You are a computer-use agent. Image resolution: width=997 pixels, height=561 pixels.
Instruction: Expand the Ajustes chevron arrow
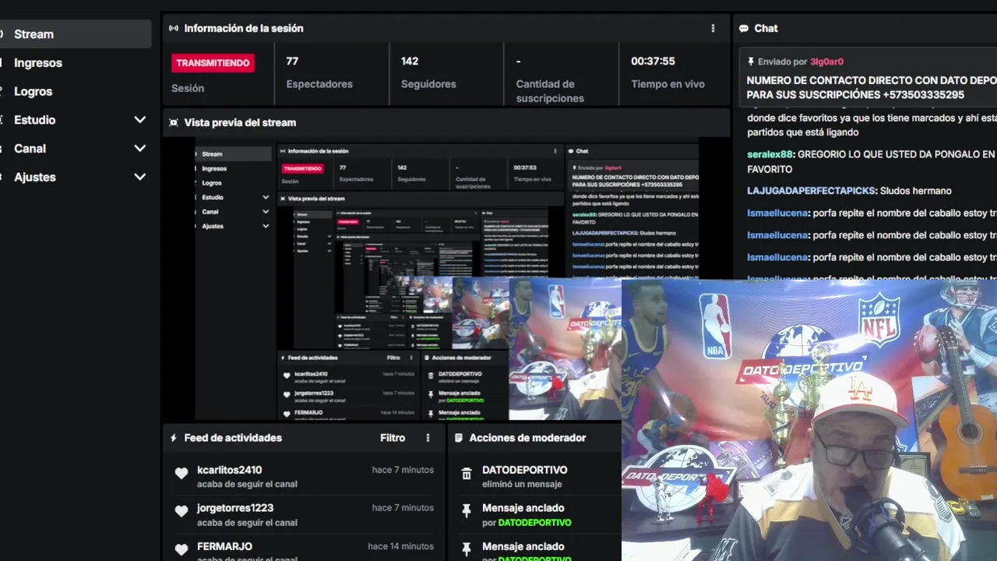[140, 177]
